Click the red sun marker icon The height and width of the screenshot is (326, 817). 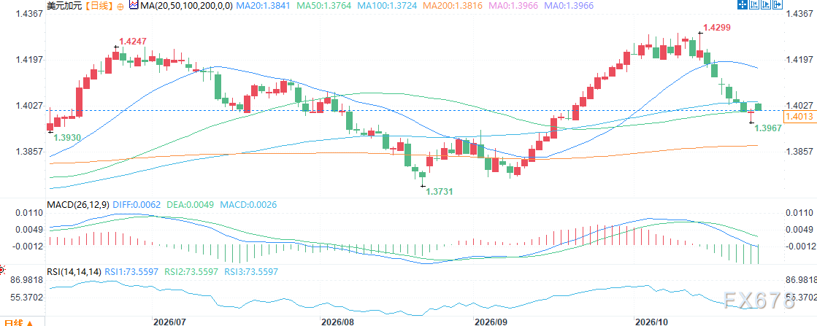point(2,270)
